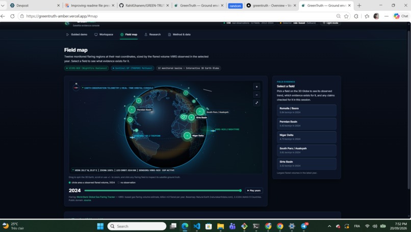This screenshot has height=232, width=411.
Task: Click the taskbar Search box
Action: click(137, 226)
